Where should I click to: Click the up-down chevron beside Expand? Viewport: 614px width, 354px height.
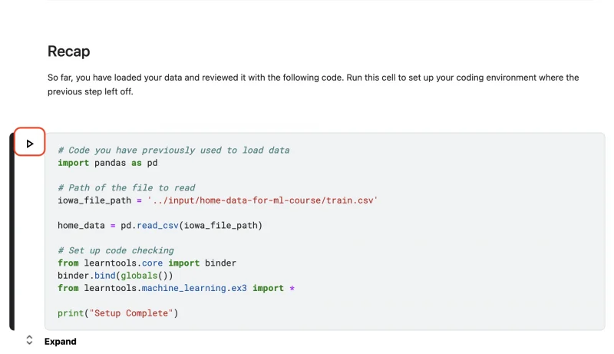[x=29, y=340]
